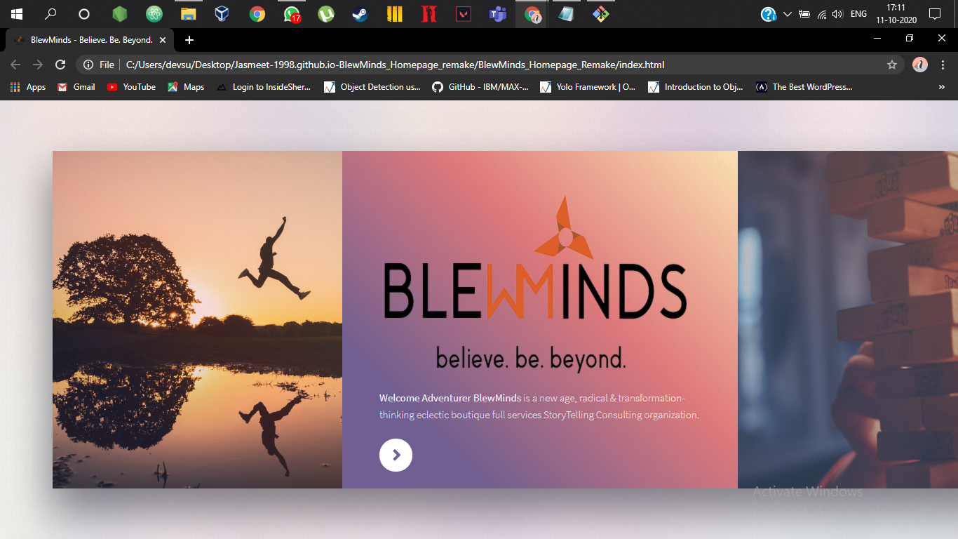
Task: Show hidden system tray icons chevron
Action: click(787, 14)
